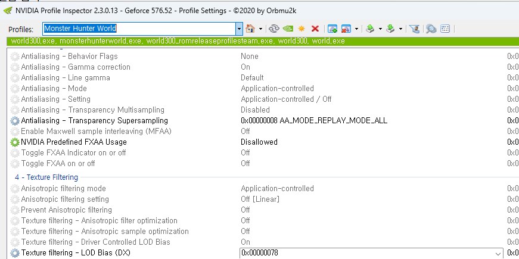This screenshot has width=519, height=259.
Task: Click the green NVIDIA logo icon
Action: 288,29
